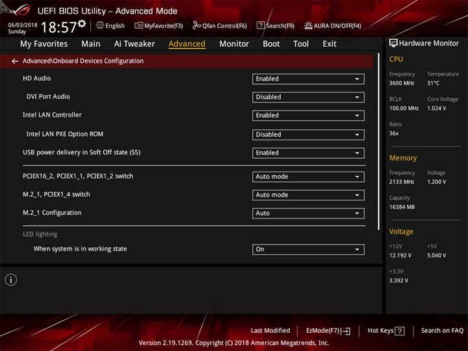The width and height of the screenshot is (468, 351).
Task: Click the MyFavorite list icon
Action: tap(138, 25)
